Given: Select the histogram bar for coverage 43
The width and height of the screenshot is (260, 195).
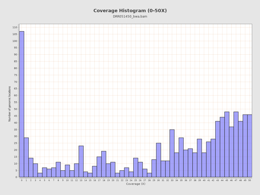Looking at the screenshot, I should point(218,149).
